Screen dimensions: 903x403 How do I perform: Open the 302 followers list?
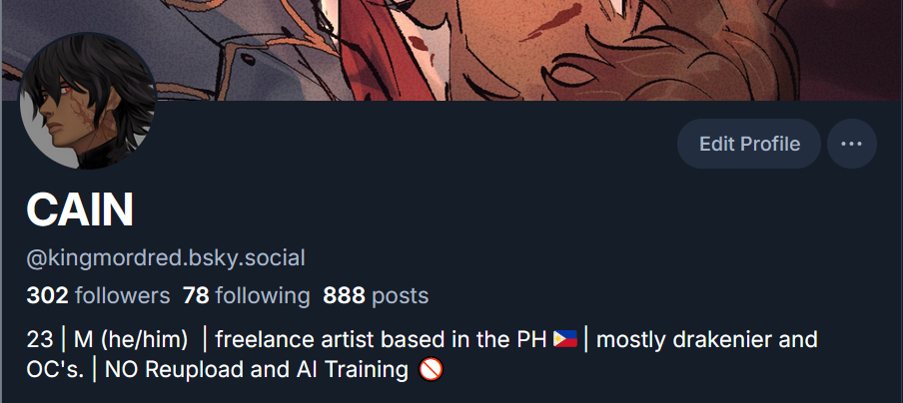pos(98,296)
